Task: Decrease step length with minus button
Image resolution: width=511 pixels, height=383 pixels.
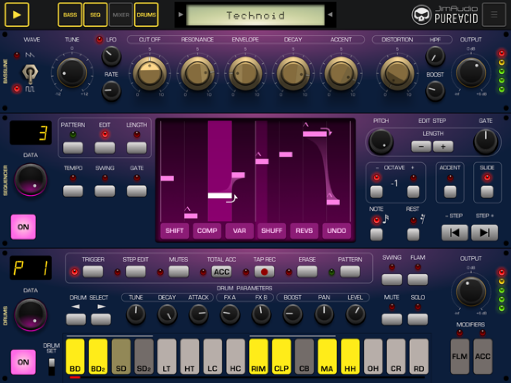Action: 421,147
